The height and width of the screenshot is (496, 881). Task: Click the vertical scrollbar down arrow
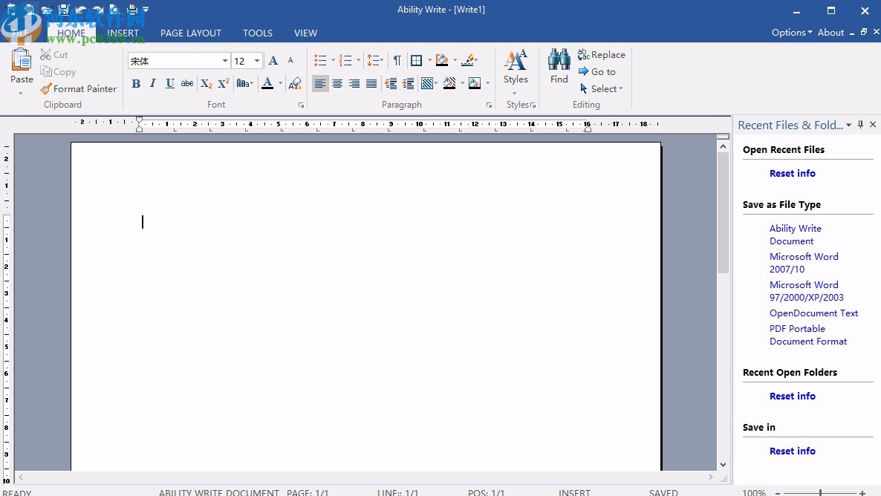[723, 464]
